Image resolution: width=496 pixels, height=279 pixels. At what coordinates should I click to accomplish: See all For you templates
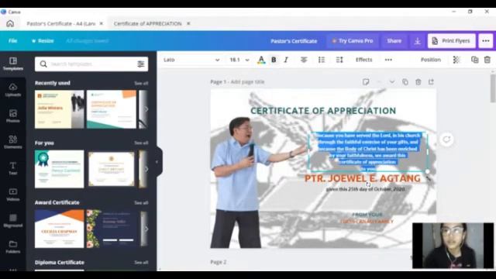(141, 143)
